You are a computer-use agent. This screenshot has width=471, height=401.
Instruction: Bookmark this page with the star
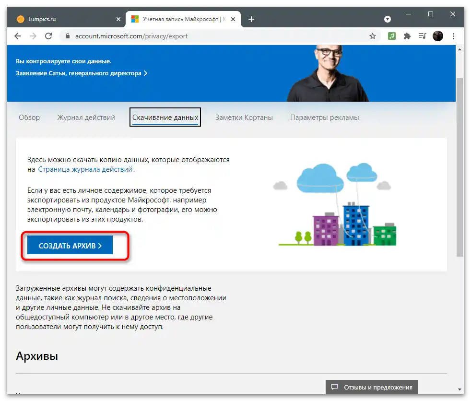[373, 36]
